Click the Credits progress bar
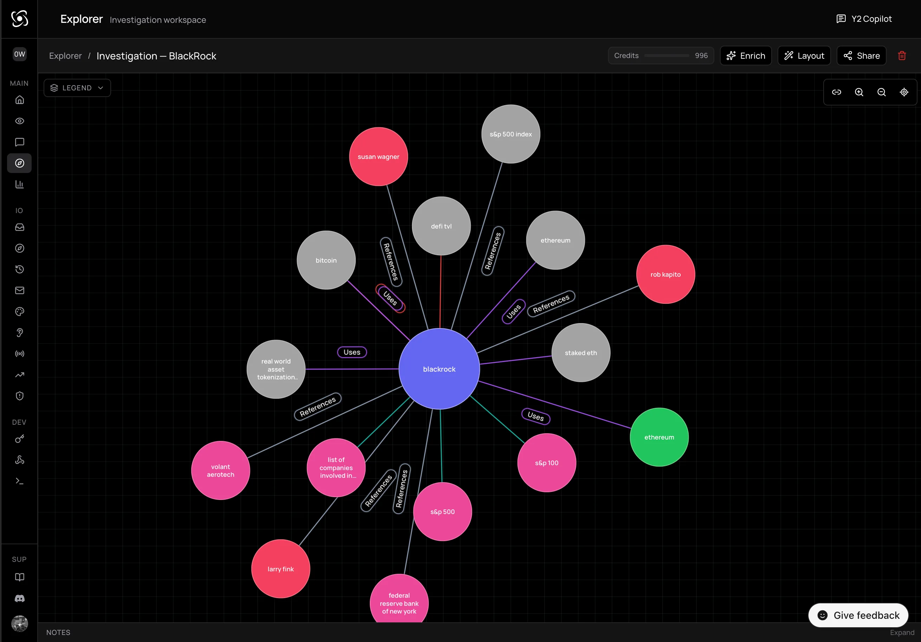The image size is (921, 642). pos(666,56)
